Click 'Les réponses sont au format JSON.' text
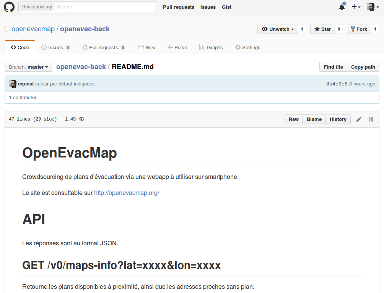 pyautogui.click(x=70, y=243)
